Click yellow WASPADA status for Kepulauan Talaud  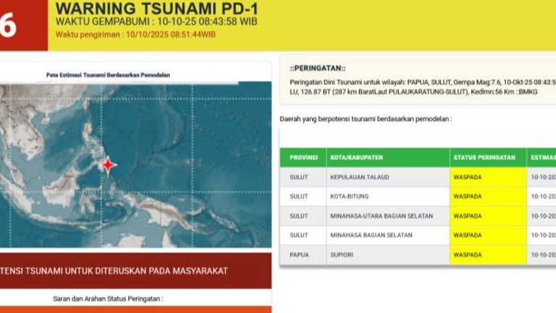(487, 177)
